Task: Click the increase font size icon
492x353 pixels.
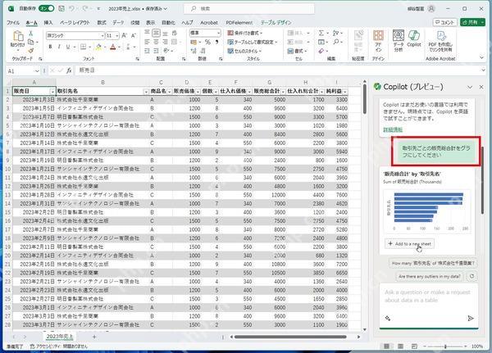Action: (125, 36)
